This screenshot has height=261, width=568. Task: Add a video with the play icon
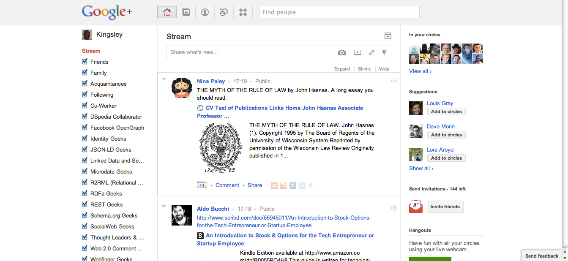(358, 53)
